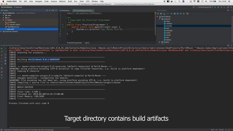Viewport: 233px width, 131px height.
Task: Click help icon in Run panel
Action: (1, 78)
